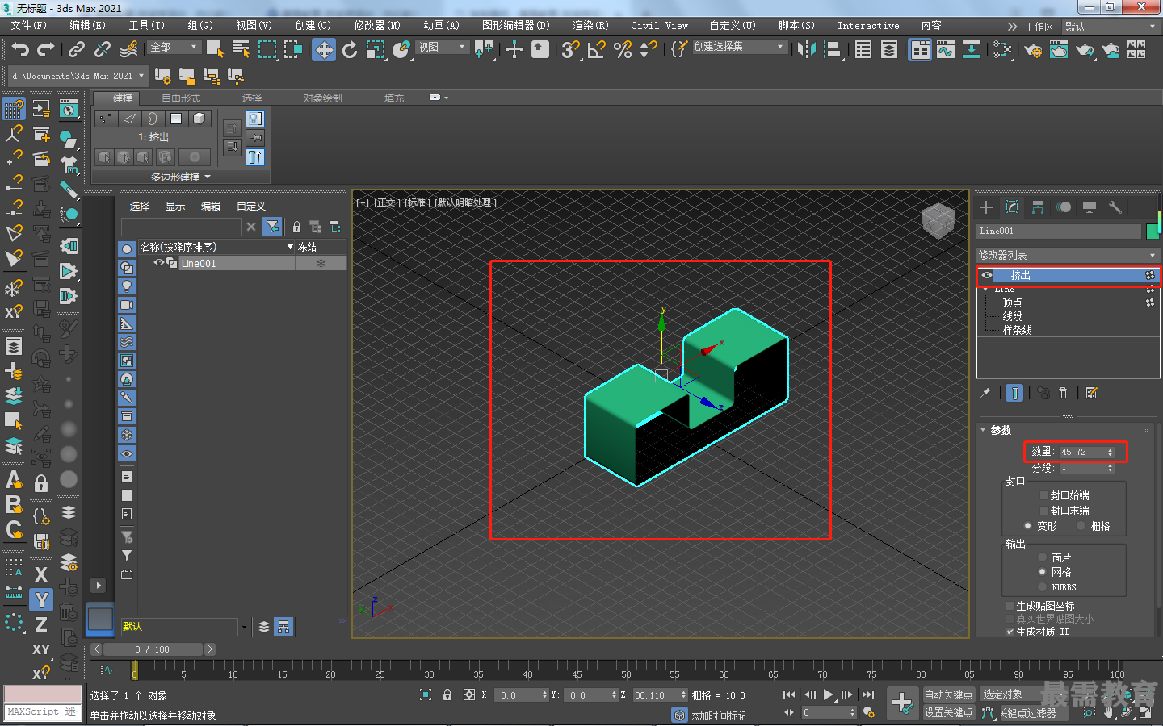Image resolution: width=1163 pixels, height=726 pixels.
Task: Open the Hierarchy panel tab
Action: pos(1038,207)
